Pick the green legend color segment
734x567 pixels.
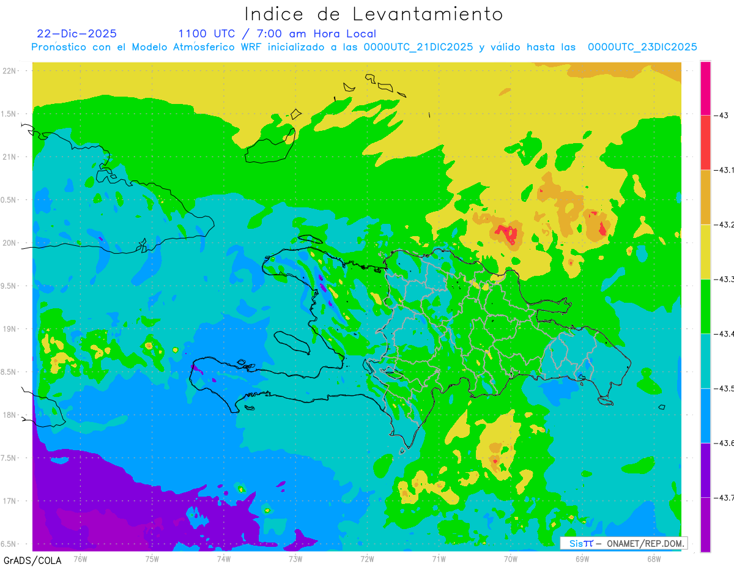pos(705,306)
